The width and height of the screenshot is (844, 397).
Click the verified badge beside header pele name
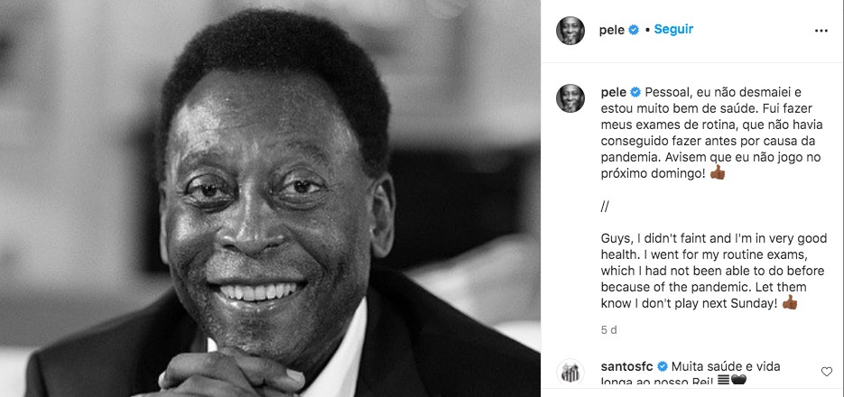pos(634,30)
